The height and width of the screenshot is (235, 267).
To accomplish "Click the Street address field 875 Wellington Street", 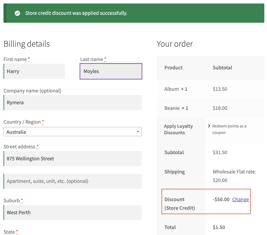I will 72,159.
